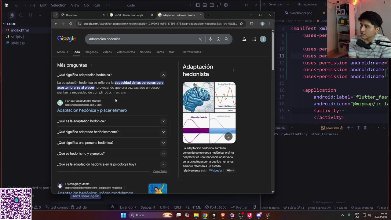Open knowledge panel three-dot options
The image size is (391, 220).
point(233,71)
